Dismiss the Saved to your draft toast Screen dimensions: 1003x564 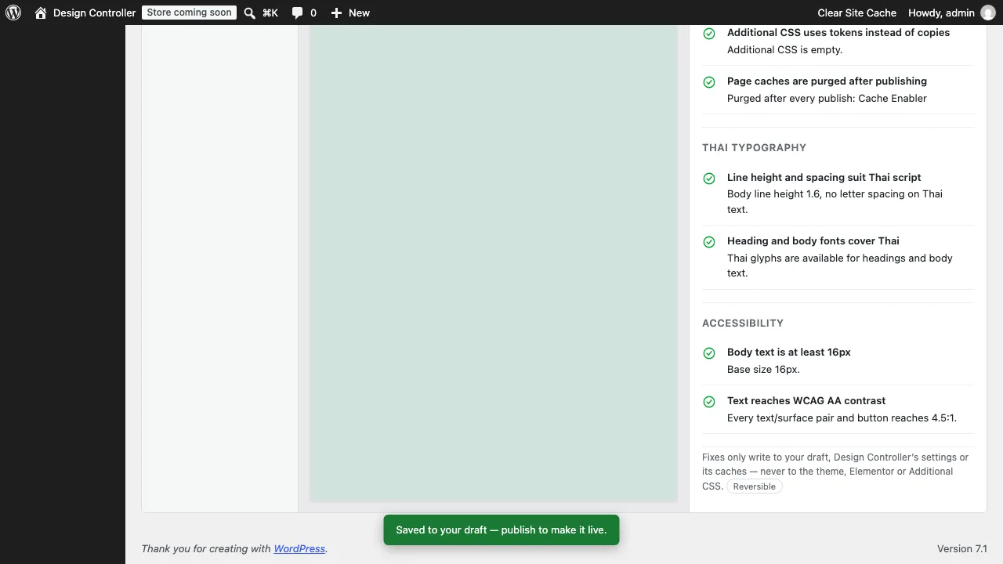click(x=501, y=530)
